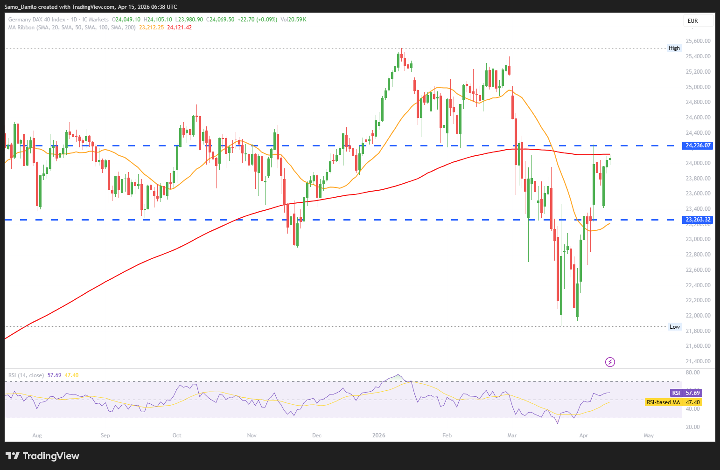Open the EUR currency selector

point(698,21)
